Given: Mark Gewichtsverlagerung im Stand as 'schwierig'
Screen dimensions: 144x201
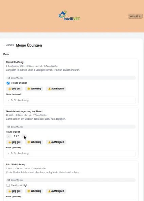Looking at the screenshot, I should click(34, 142).
